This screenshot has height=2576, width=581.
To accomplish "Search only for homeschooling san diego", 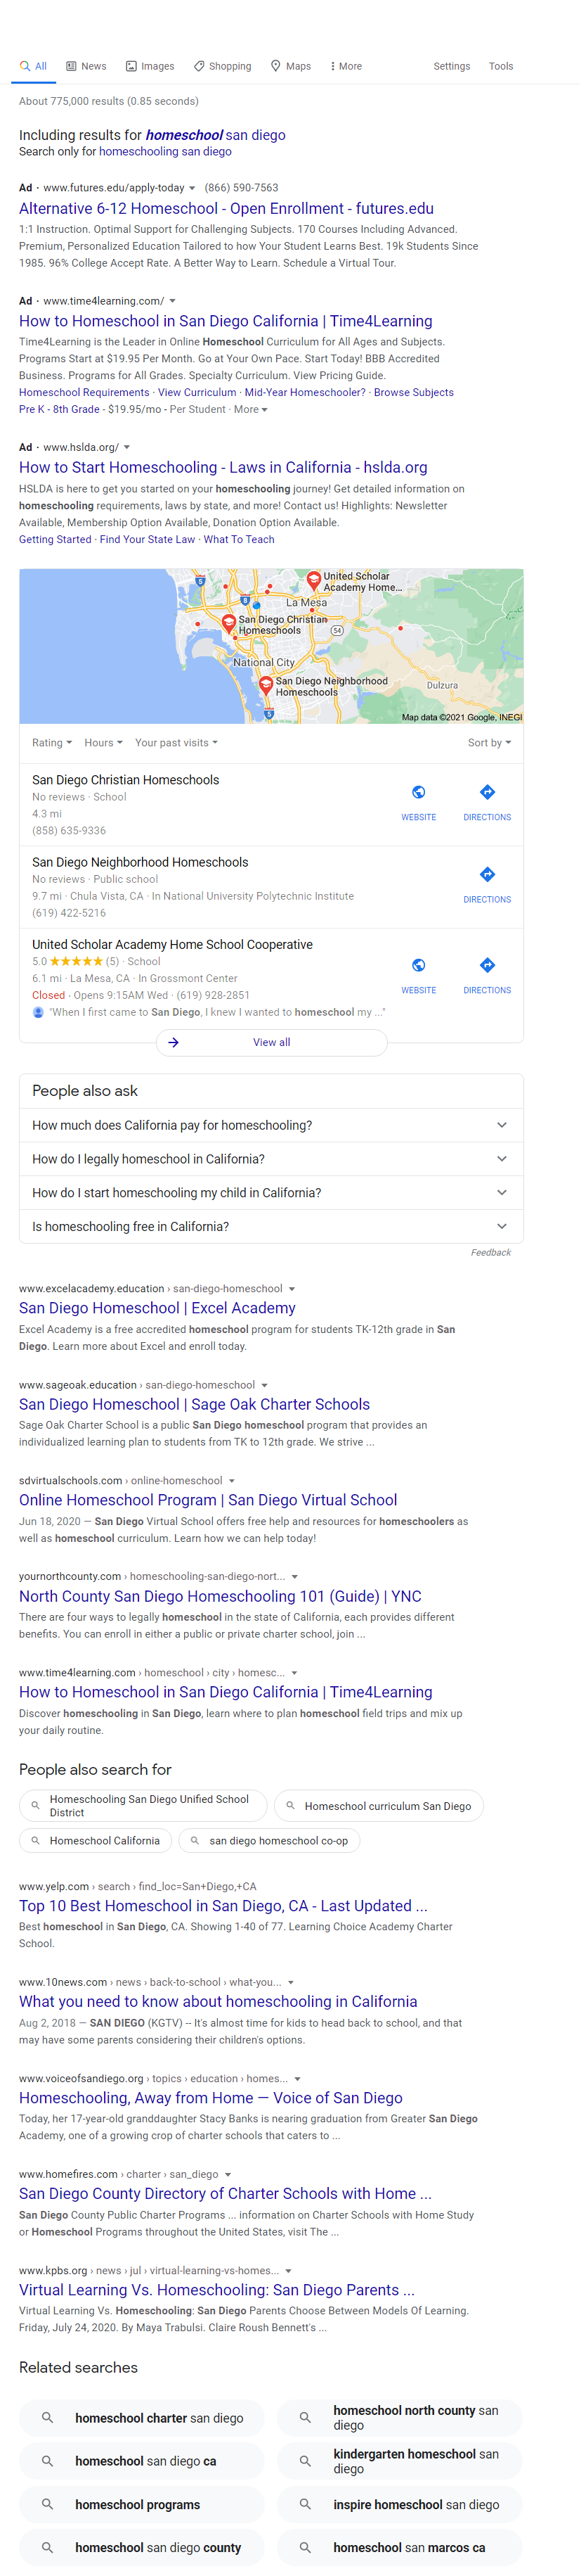I will [164, 152].
